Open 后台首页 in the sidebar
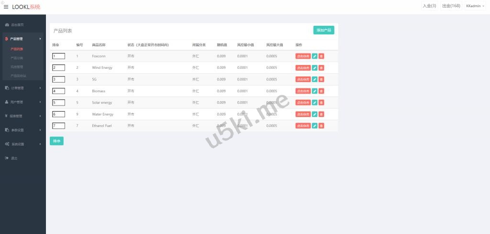Image resolution: width=490 pixels, height=234 pixels. tap(17, 24)
